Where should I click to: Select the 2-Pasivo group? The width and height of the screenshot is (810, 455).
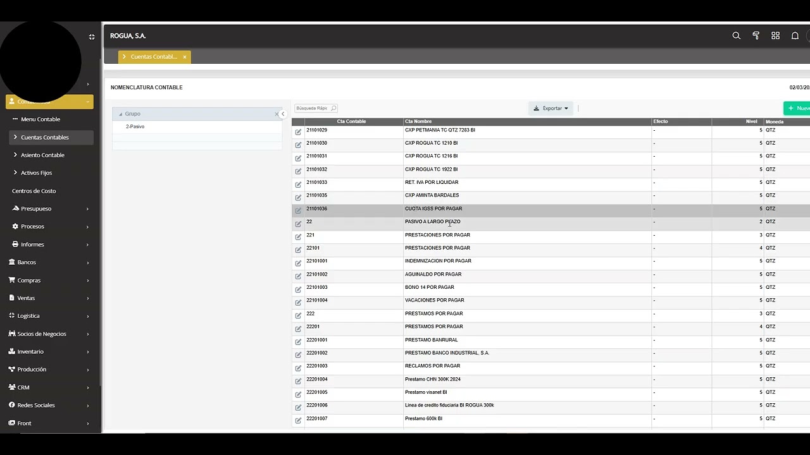135,126
